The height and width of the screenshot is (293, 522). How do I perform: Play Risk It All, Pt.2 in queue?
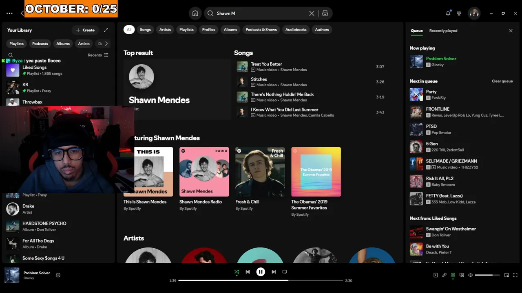pyautogui.click(x=461, y=181)
